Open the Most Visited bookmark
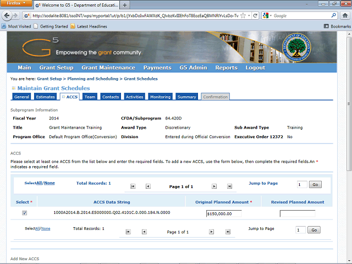 coord(16,26)
